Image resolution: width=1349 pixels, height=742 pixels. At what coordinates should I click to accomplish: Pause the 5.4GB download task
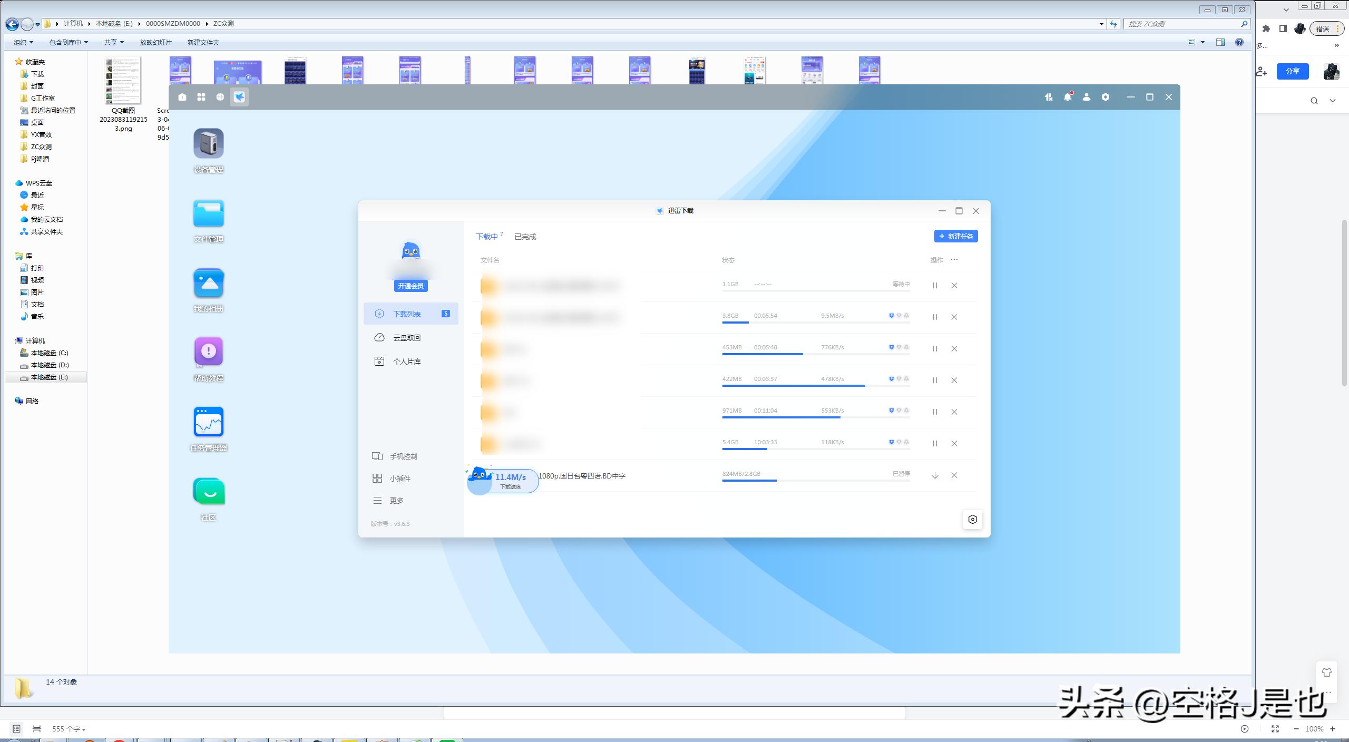[x=935, y=443]
